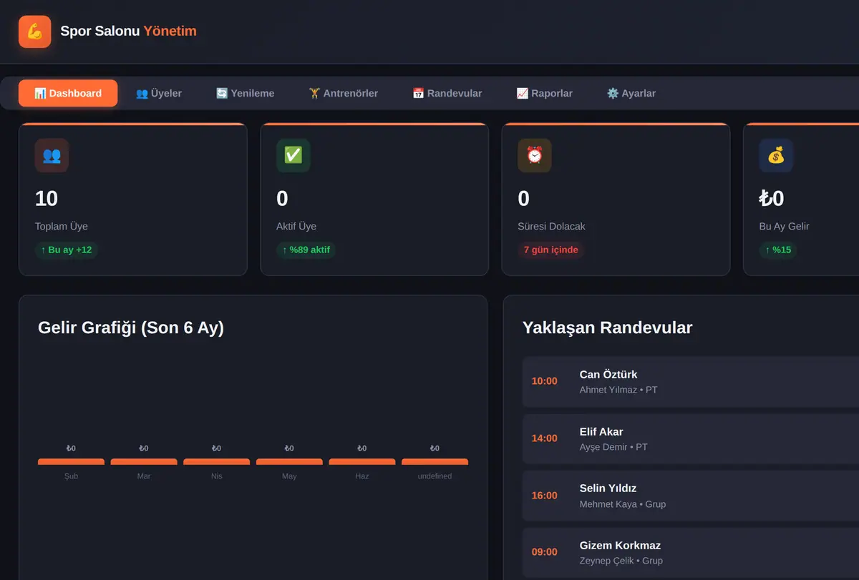The height and width of the screenshot is (580, 859).
Task: Switch to the Üyeler tab
Action: click(159, 93)
